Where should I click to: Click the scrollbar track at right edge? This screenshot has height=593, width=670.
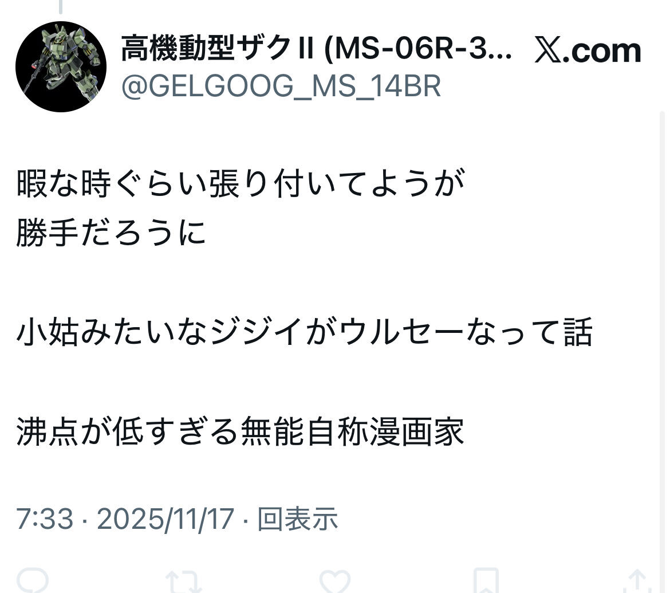661,351
